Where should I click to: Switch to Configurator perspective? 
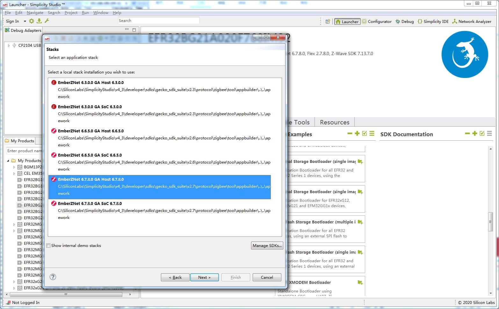[x=377, y=21]
